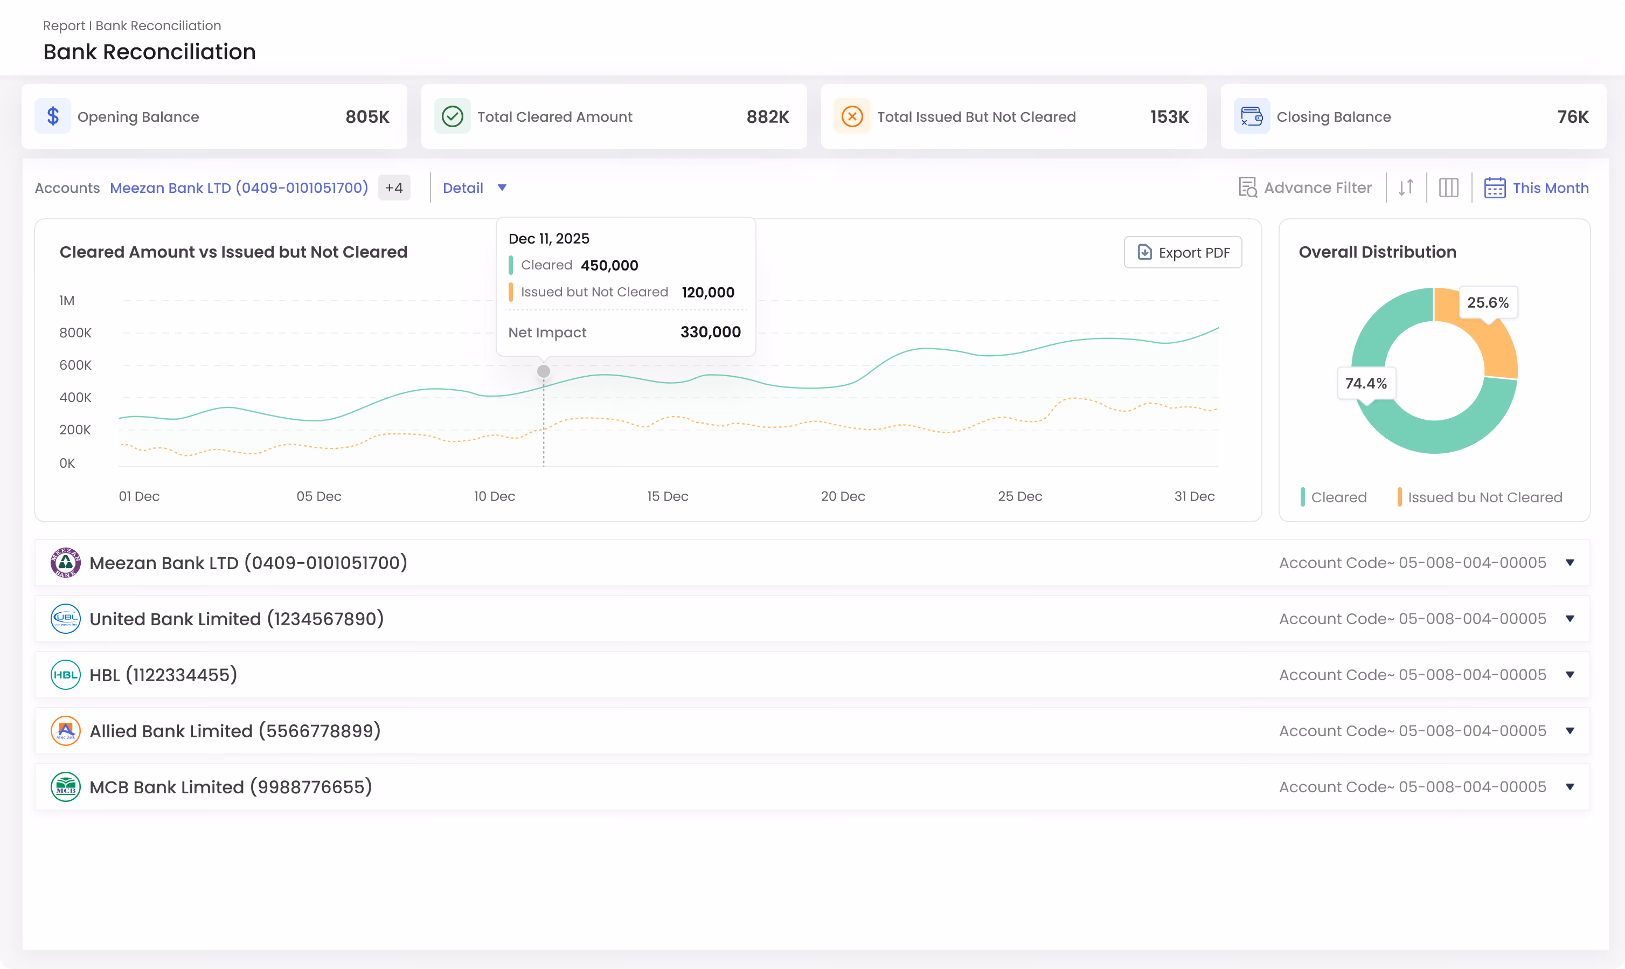The height and width of the screenshot is (969, 1625).
Task: Click the 805K opening balance value
Action: click(x=367, y=117)
